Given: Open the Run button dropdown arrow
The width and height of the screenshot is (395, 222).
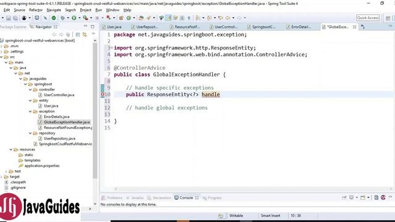Looking at the screenshot, I should coord(80,18).
